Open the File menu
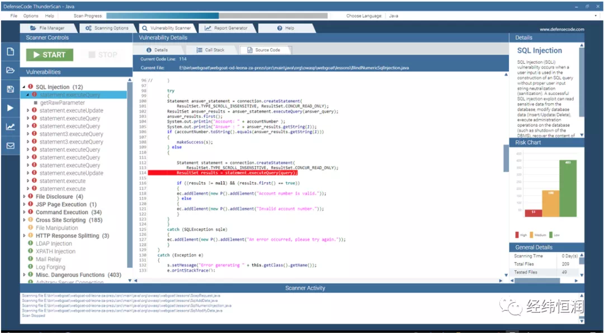Viewport: 604px width, 333px height. click(x=14, y=16)
